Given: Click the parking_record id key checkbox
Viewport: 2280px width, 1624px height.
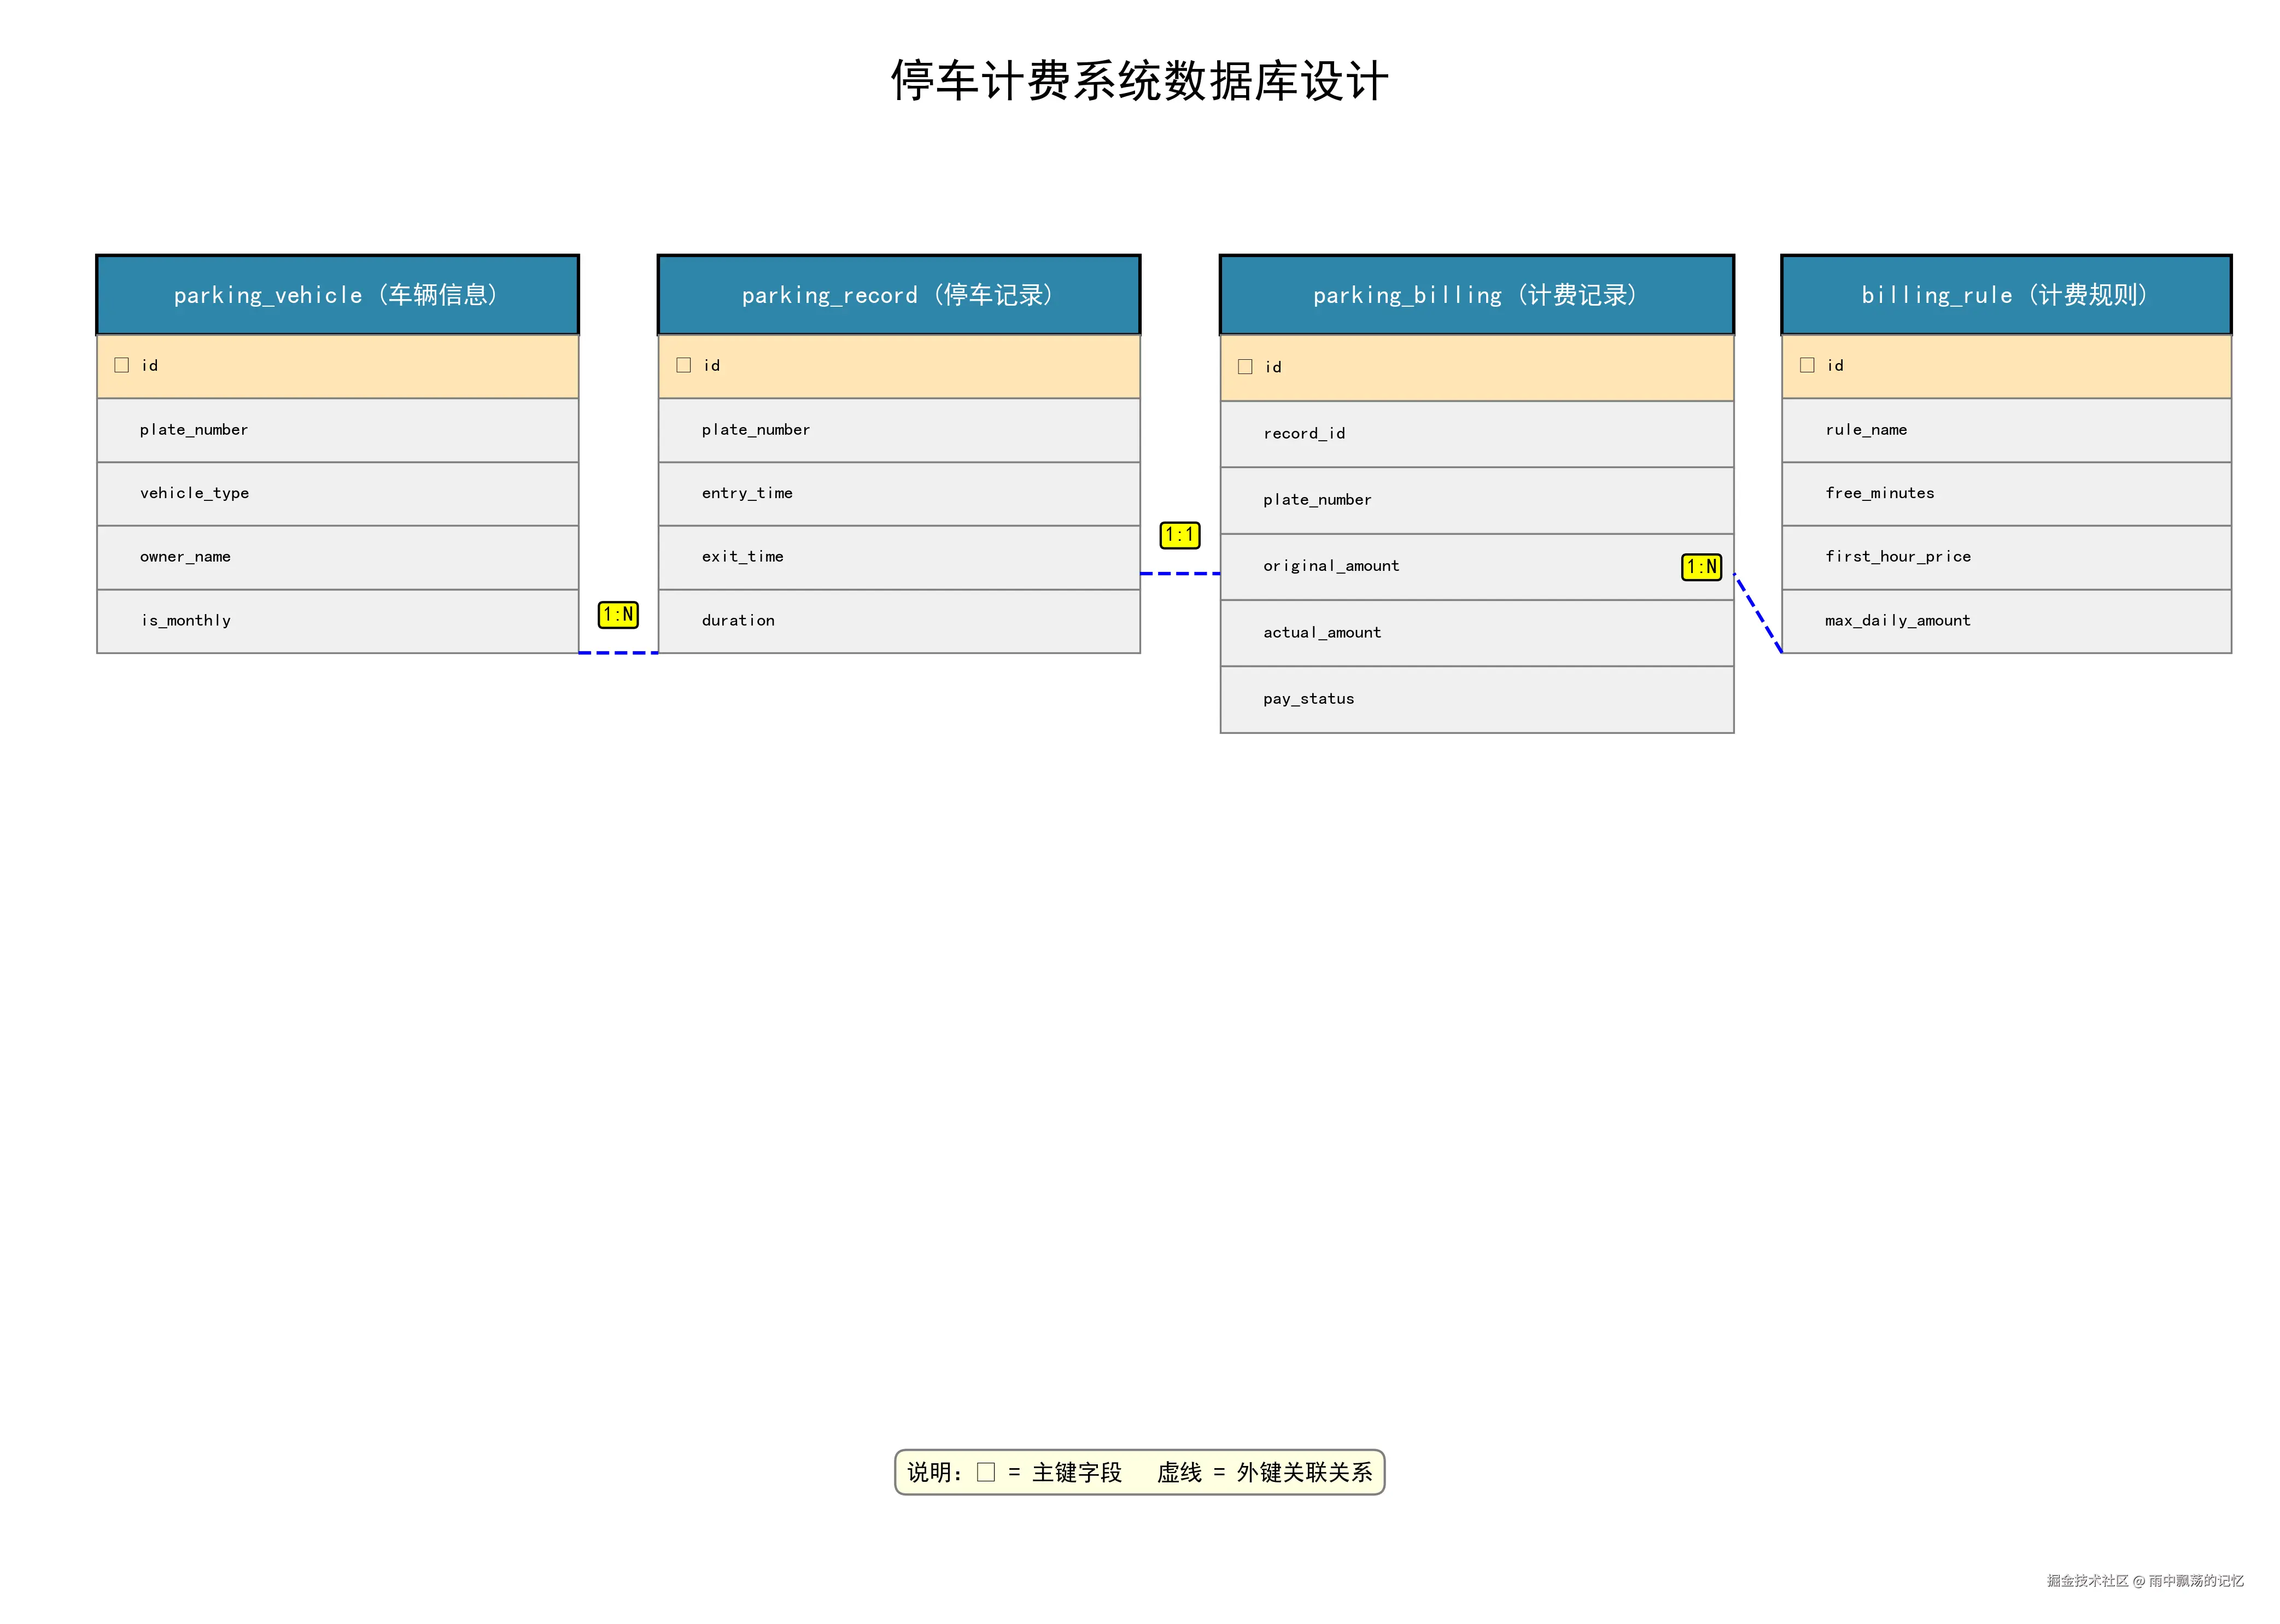Looking at the screenshot, I should click(x=684, y=365).
